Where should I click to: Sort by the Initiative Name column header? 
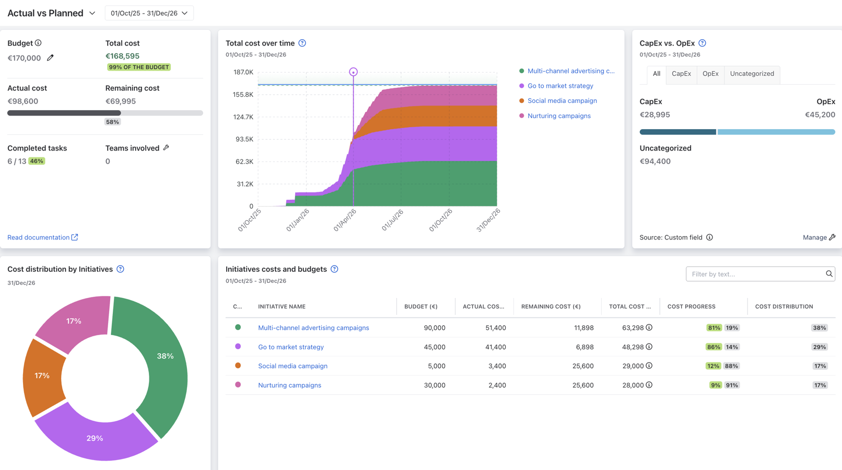click(x=282, y=307)
